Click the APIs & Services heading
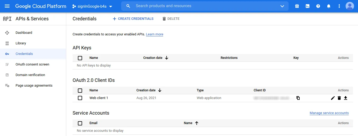This screenshot has width=358, height=136. (x=32, y=19)
